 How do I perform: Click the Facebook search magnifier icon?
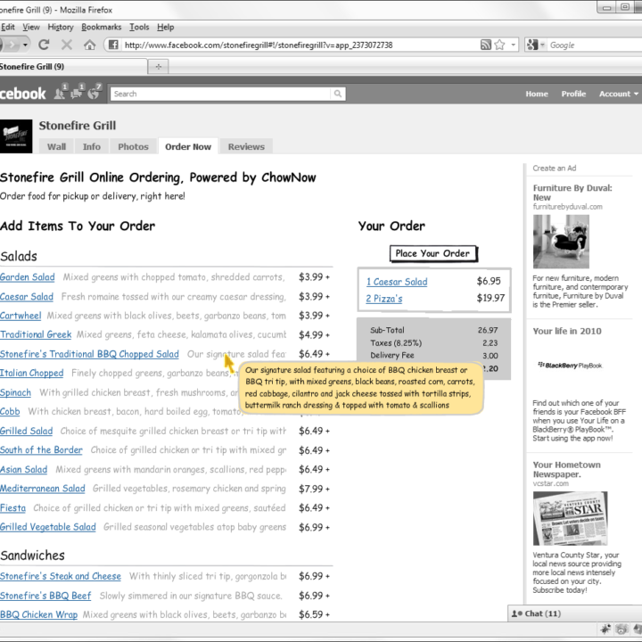[x=338, y=94]
